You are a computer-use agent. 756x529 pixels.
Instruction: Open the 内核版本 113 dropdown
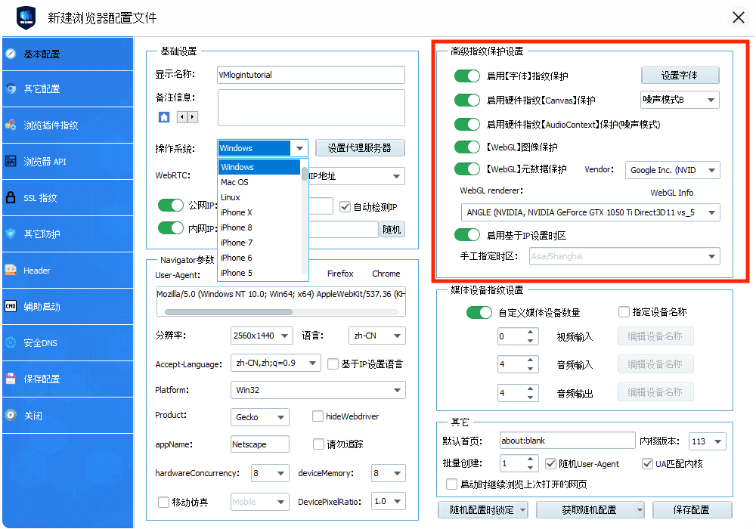[x=708, y=441]
